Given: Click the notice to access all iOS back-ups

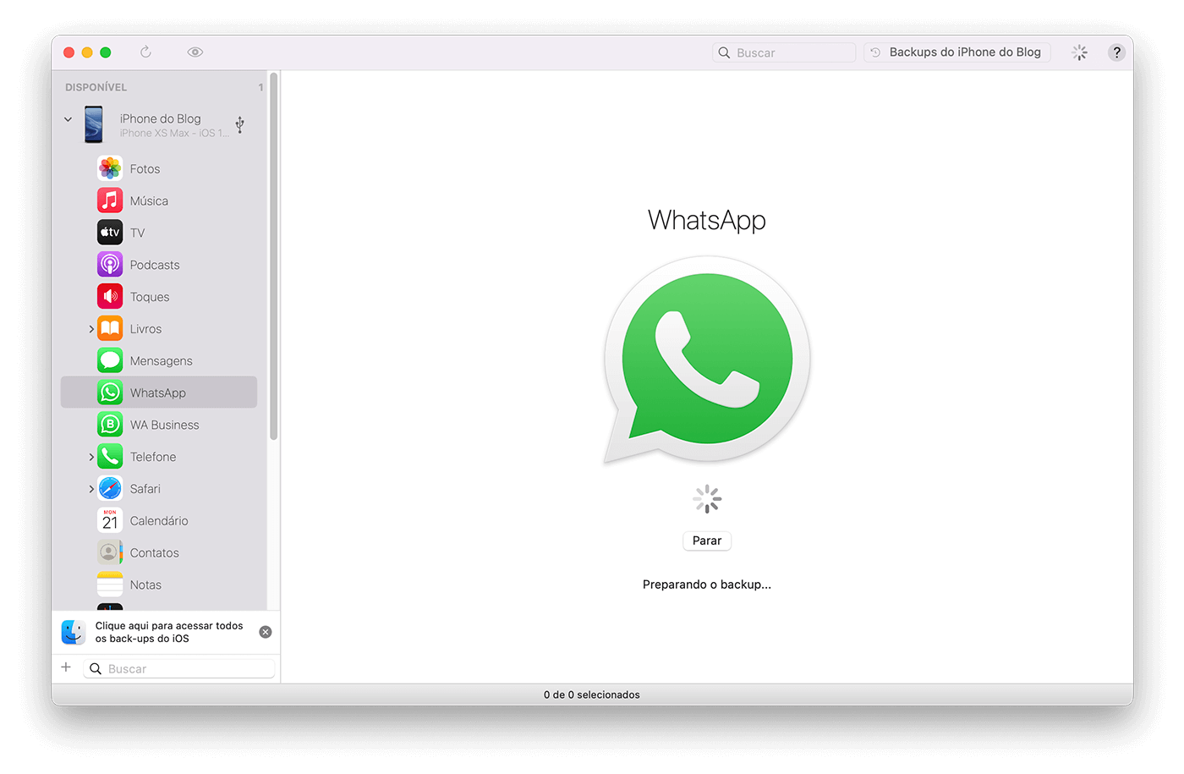Looking at the screenshot, I should tap(169, 632).
